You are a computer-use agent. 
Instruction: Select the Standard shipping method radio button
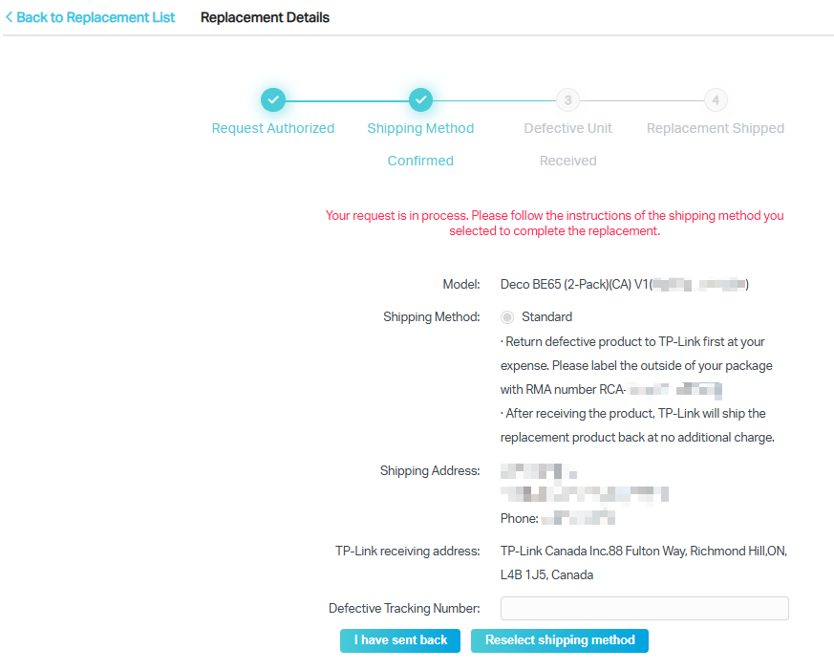(x=507, y=316)
